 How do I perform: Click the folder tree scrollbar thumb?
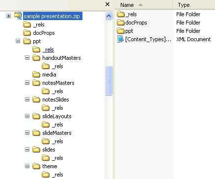pyautogui.click(x=108, y=80)
